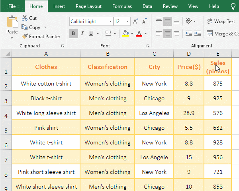Select the sales cell 721
This screenshot has height=191, width=239.
click(218, 172)
